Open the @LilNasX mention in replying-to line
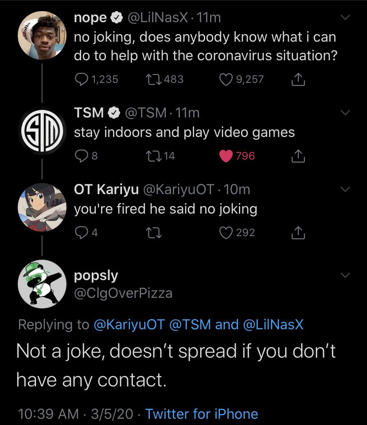367x425 pixels. [273, 325]
